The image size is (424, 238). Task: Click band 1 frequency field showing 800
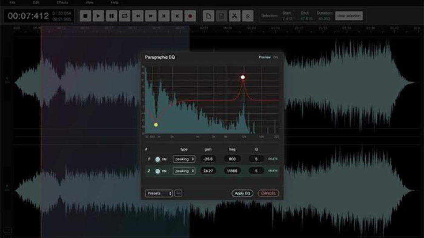pyautogui.click(x=232, y=159)
